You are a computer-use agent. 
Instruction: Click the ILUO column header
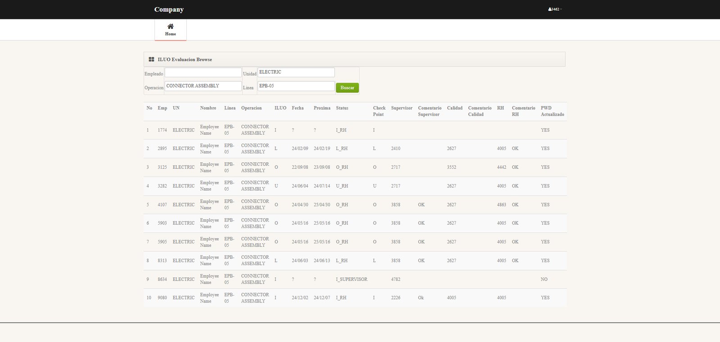pos(280,108)
